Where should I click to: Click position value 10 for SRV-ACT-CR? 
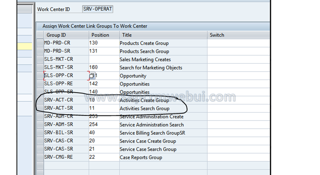[x=104, y=100]
